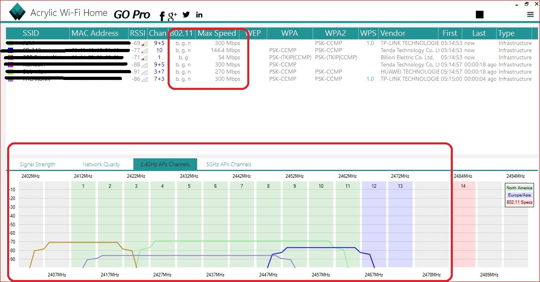The image size is (540, 282).
Task: Click channel 14 column in the chart
Action: pos(463,224)
